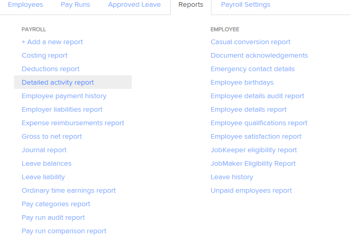
Task: Open the JobKeeper eligibility report
Action: [254, 150]
